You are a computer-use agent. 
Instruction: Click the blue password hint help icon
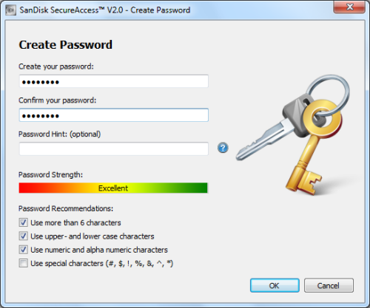223,148
